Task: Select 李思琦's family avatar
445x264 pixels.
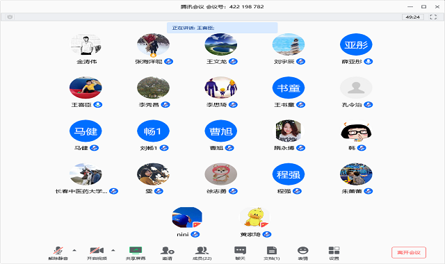Action: [x=221, y=88]
